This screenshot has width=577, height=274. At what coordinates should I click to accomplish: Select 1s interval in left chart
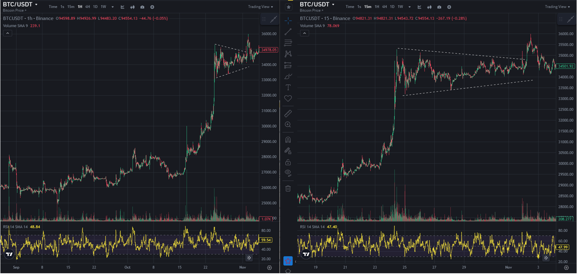pos(62,7)
